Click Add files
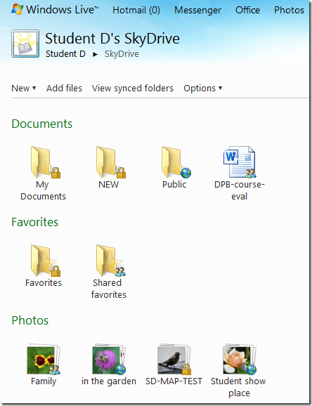Screen dimensions: 312x406 tap(64, 89)
